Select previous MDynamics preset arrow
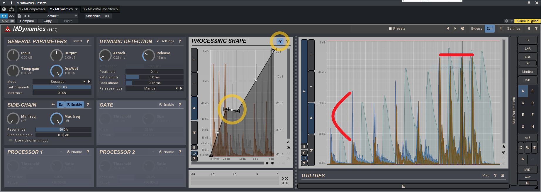The height and width of the screenshot is (192, 541). pyautogui.click(x=448, y=28)
